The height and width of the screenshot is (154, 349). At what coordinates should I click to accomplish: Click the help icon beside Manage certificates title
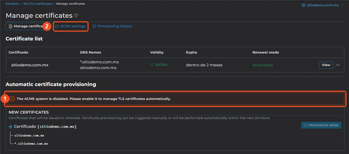point(76,16)
